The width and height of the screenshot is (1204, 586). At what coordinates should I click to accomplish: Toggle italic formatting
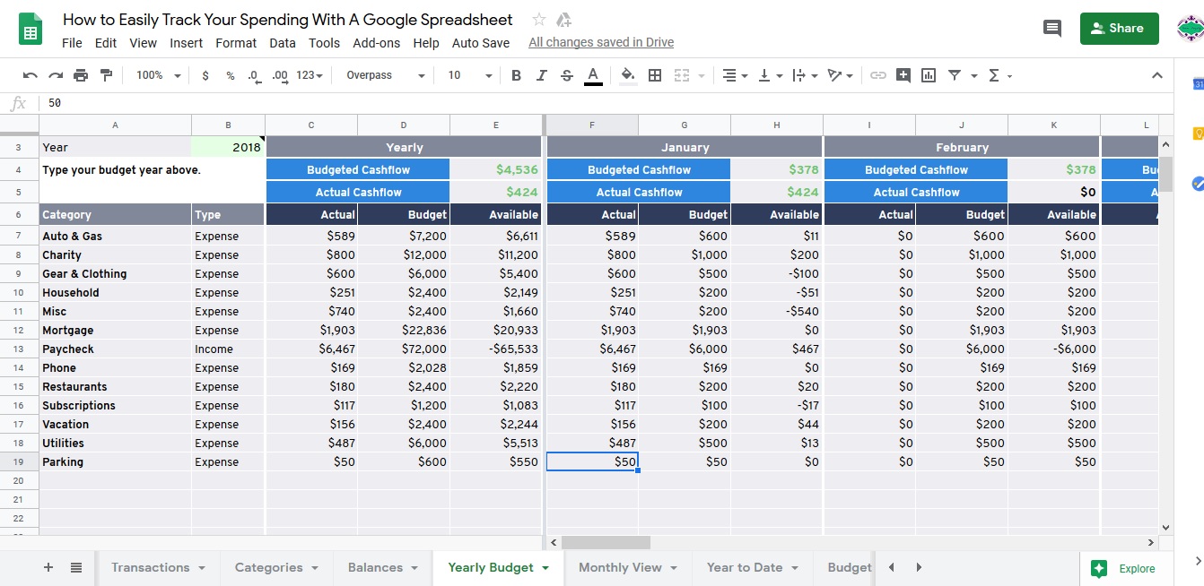pyautogui.click(x=541, y=75)
